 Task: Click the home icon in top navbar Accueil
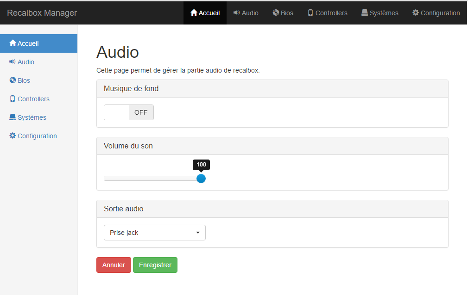pyautogui.click(x=194, y=12)
